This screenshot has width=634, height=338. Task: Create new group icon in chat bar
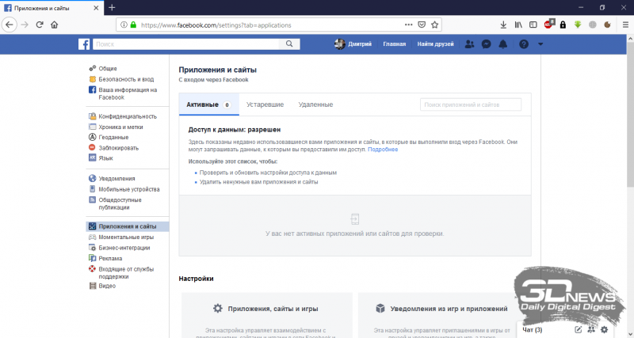point(591,330)
